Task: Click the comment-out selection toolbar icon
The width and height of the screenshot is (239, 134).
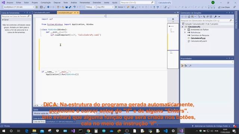Action: tap(165, 7)
